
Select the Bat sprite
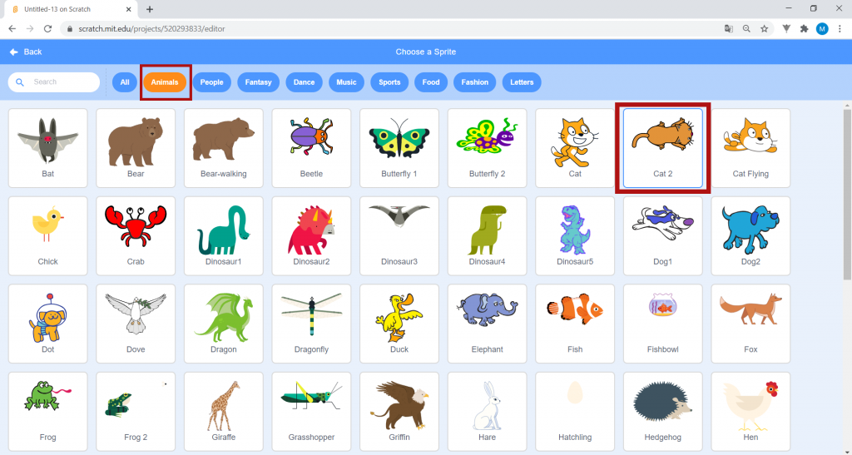pos(47,148)
